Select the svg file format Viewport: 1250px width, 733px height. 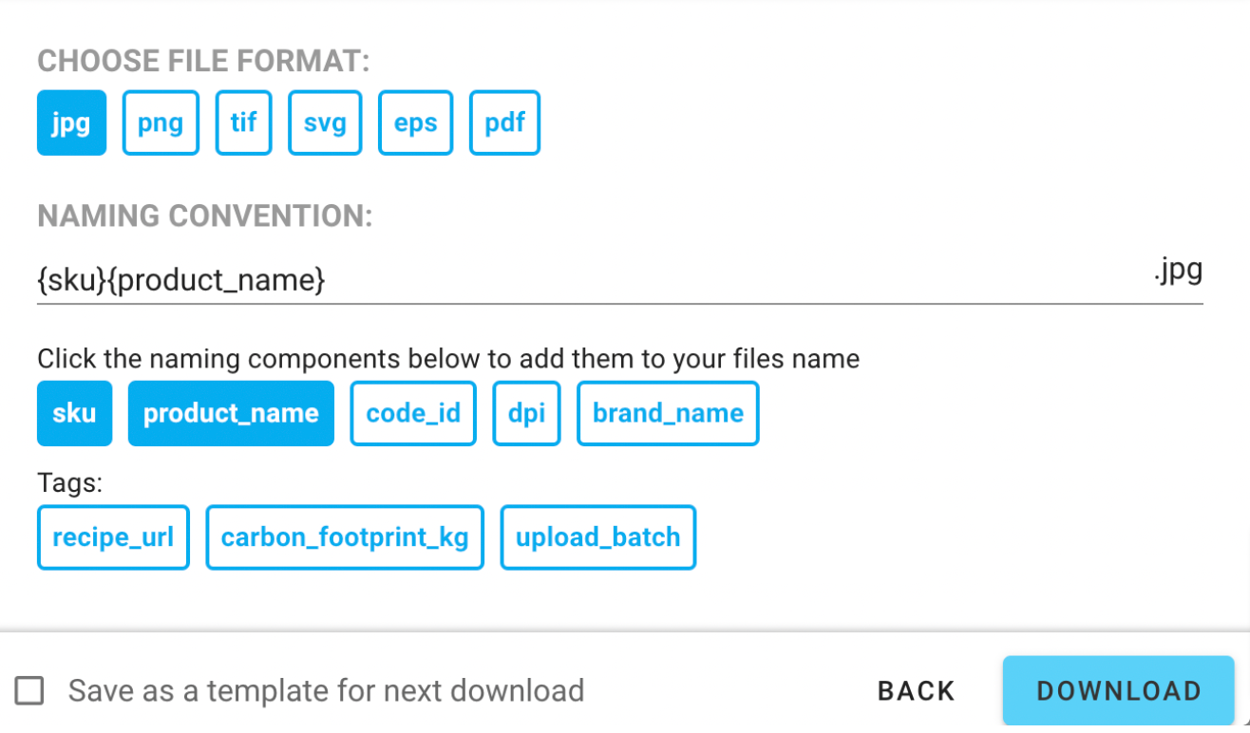[x=325, y=122]
